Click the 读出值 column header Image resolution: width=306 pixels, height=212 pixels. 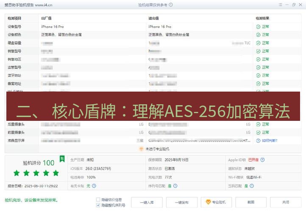(153, 18)
